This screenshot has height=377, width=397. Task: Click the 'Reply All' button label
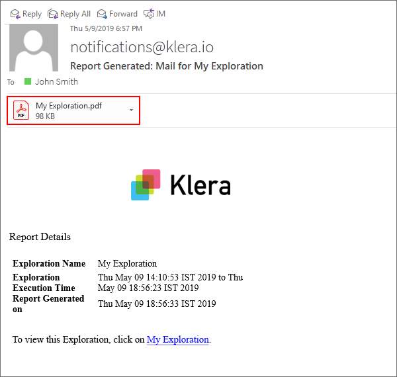click(x=75, y=14)
